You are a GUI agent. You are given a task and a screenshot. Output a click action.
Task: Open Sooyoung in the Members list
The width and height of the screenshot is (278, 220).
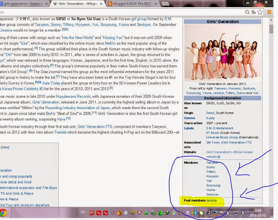(213, 185)
